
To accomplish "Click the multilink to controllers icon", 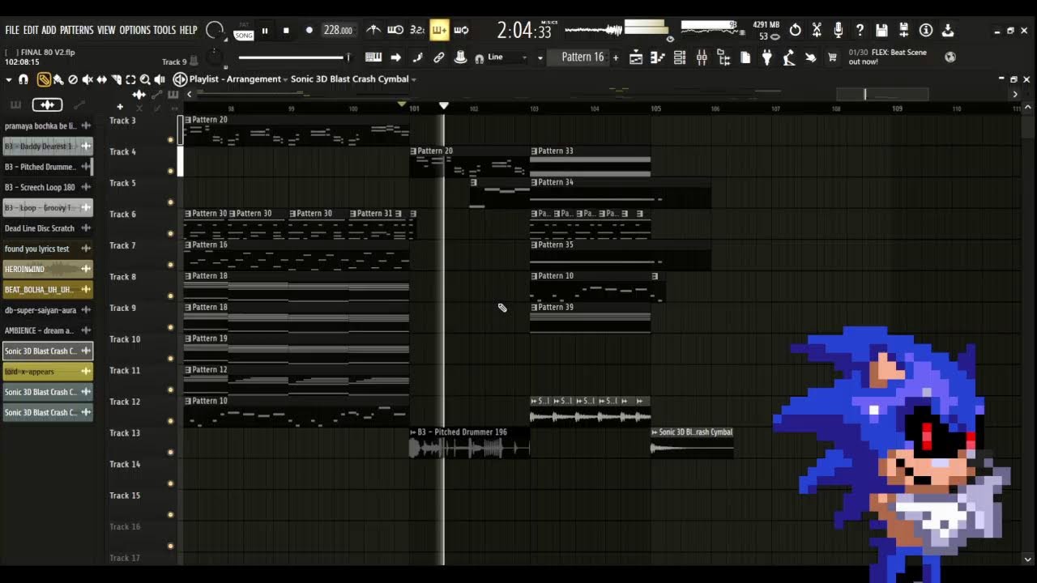I will tap(438, 57).
